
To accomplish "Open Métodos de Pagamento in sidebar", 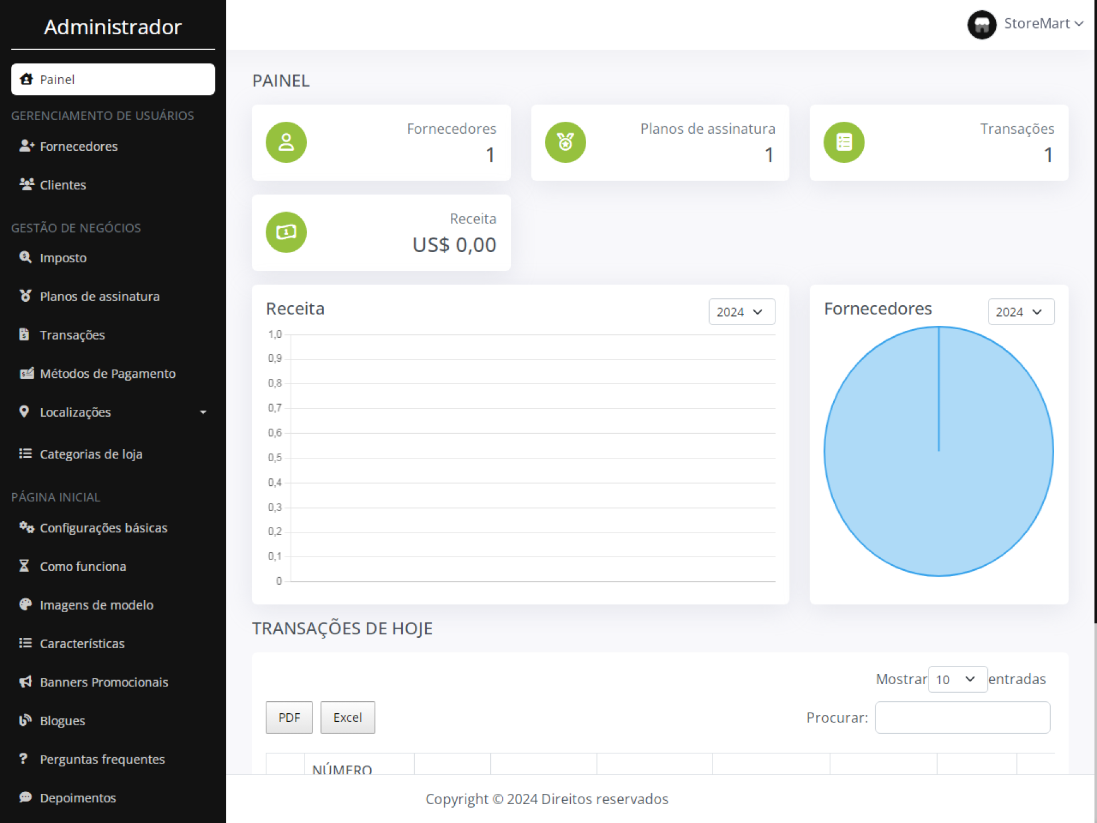I will point(107,374).
